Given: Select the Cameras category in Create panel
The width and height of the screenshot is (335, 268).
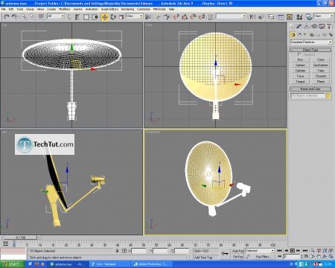Looking at the screenshot, I should pos(312,35).
